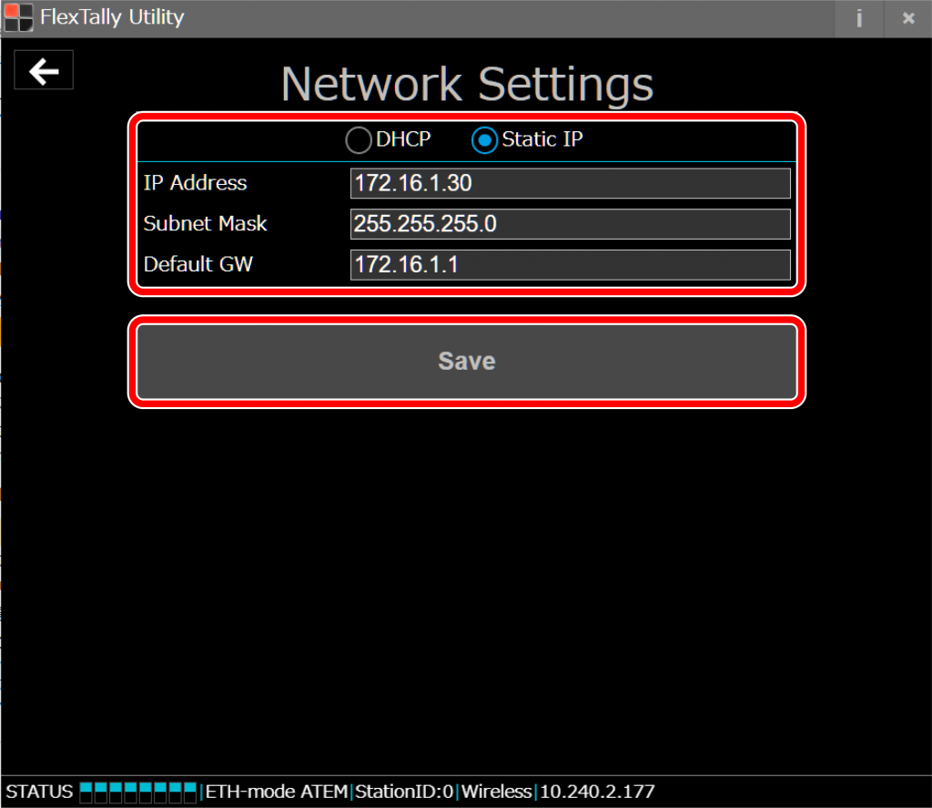Click StationID:0 in the status bar
The height and width of the screenshot is (808, 932).
click(404, 792)
